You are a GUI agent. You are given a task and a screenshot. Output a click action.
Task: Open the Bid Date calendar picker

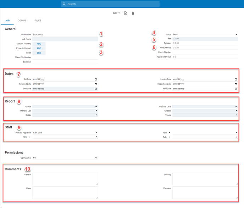tap(96, 80)
